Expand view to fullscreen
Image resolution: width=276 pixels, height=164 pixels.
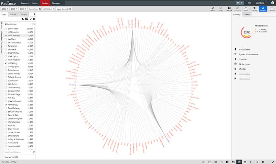pos(273,162)
